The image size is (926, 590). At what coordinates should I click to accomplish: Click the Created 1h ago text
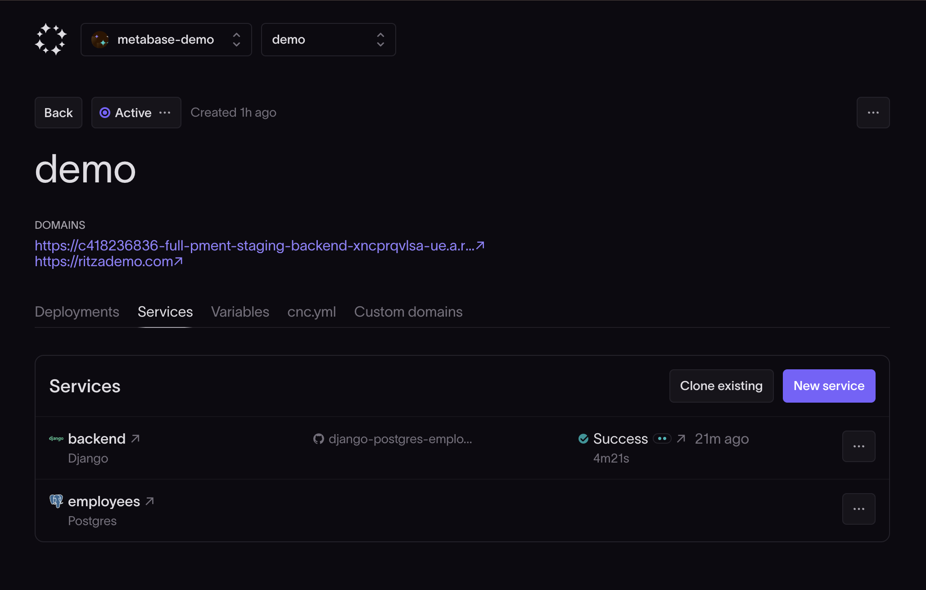[x=233, y=113]
